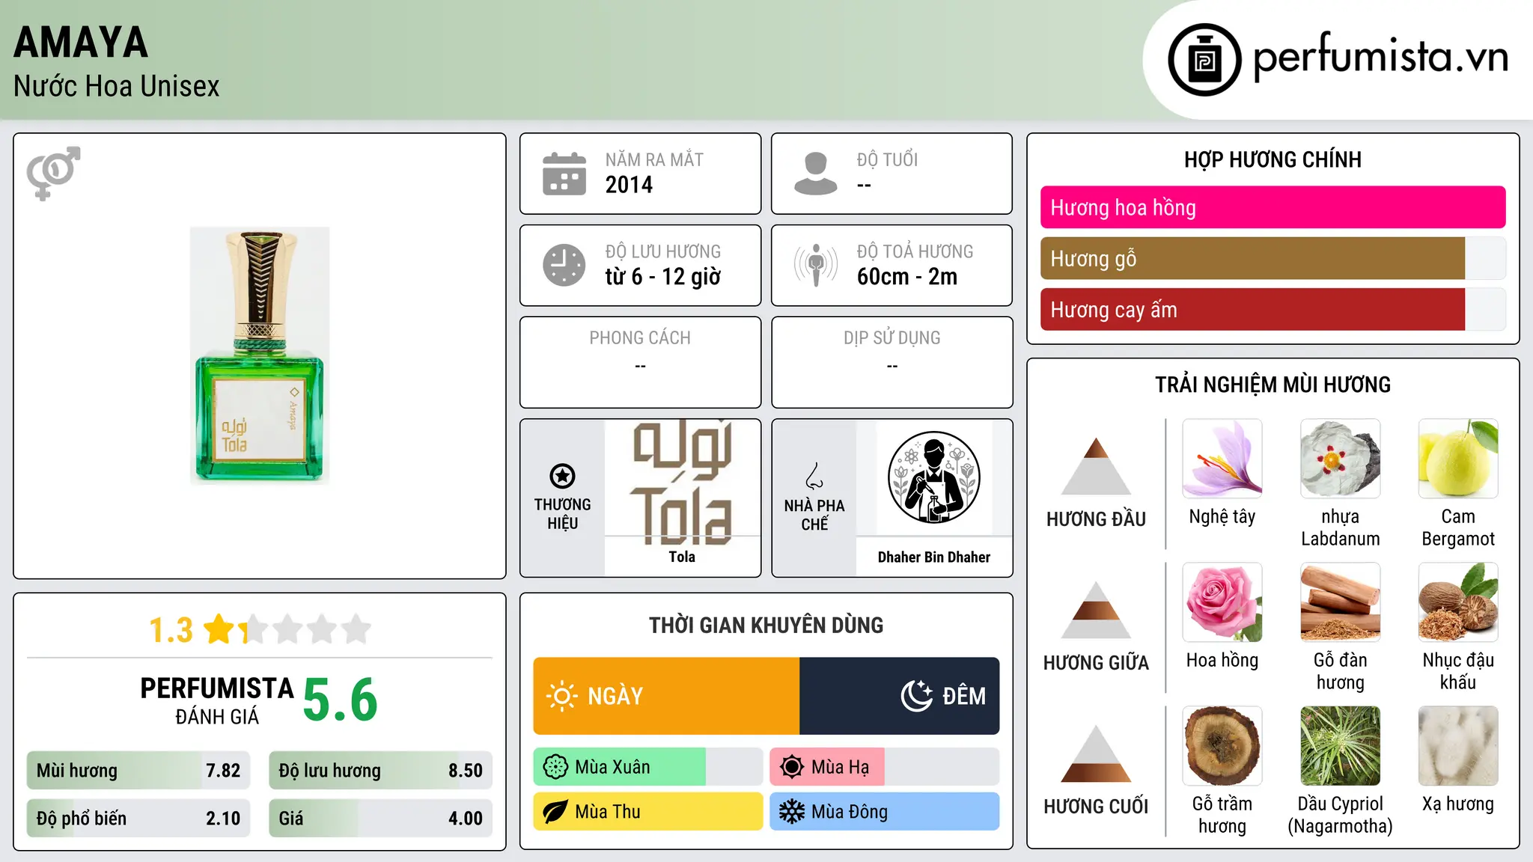Click the pink Hương hoa hồng accord bar
Screen dimensions: 1533x862
point(1273,207)
